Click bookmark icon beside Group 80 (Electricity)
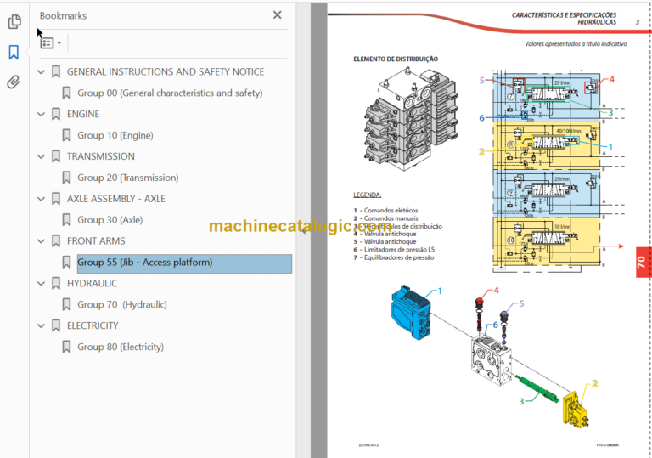The image size is (652, 458). coord(66,347)
